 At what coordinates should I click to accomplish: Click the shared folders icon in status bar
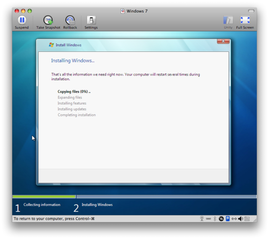pos(247,219)
